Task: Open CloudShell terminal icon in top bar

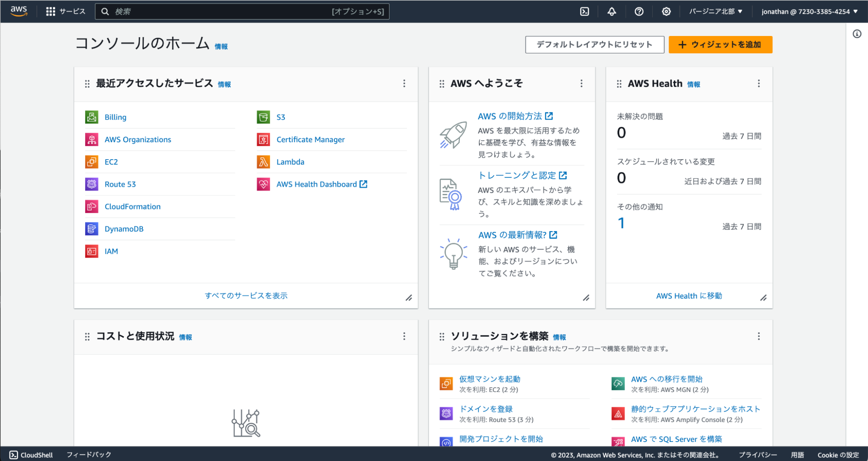Action: pos(584,11)
